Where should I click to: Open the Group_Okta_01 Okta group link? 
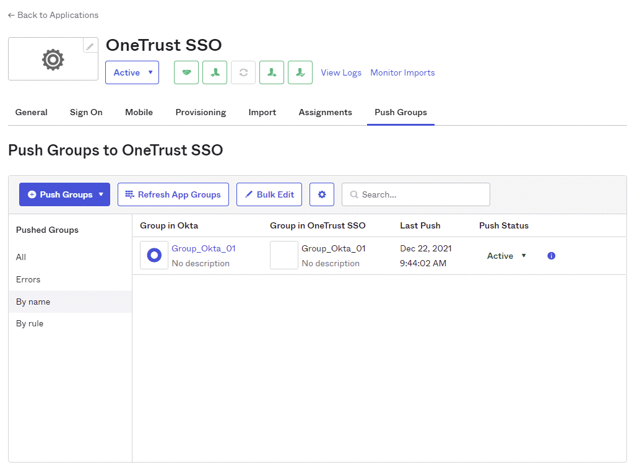pyautogui.click(x=204, y=249)
